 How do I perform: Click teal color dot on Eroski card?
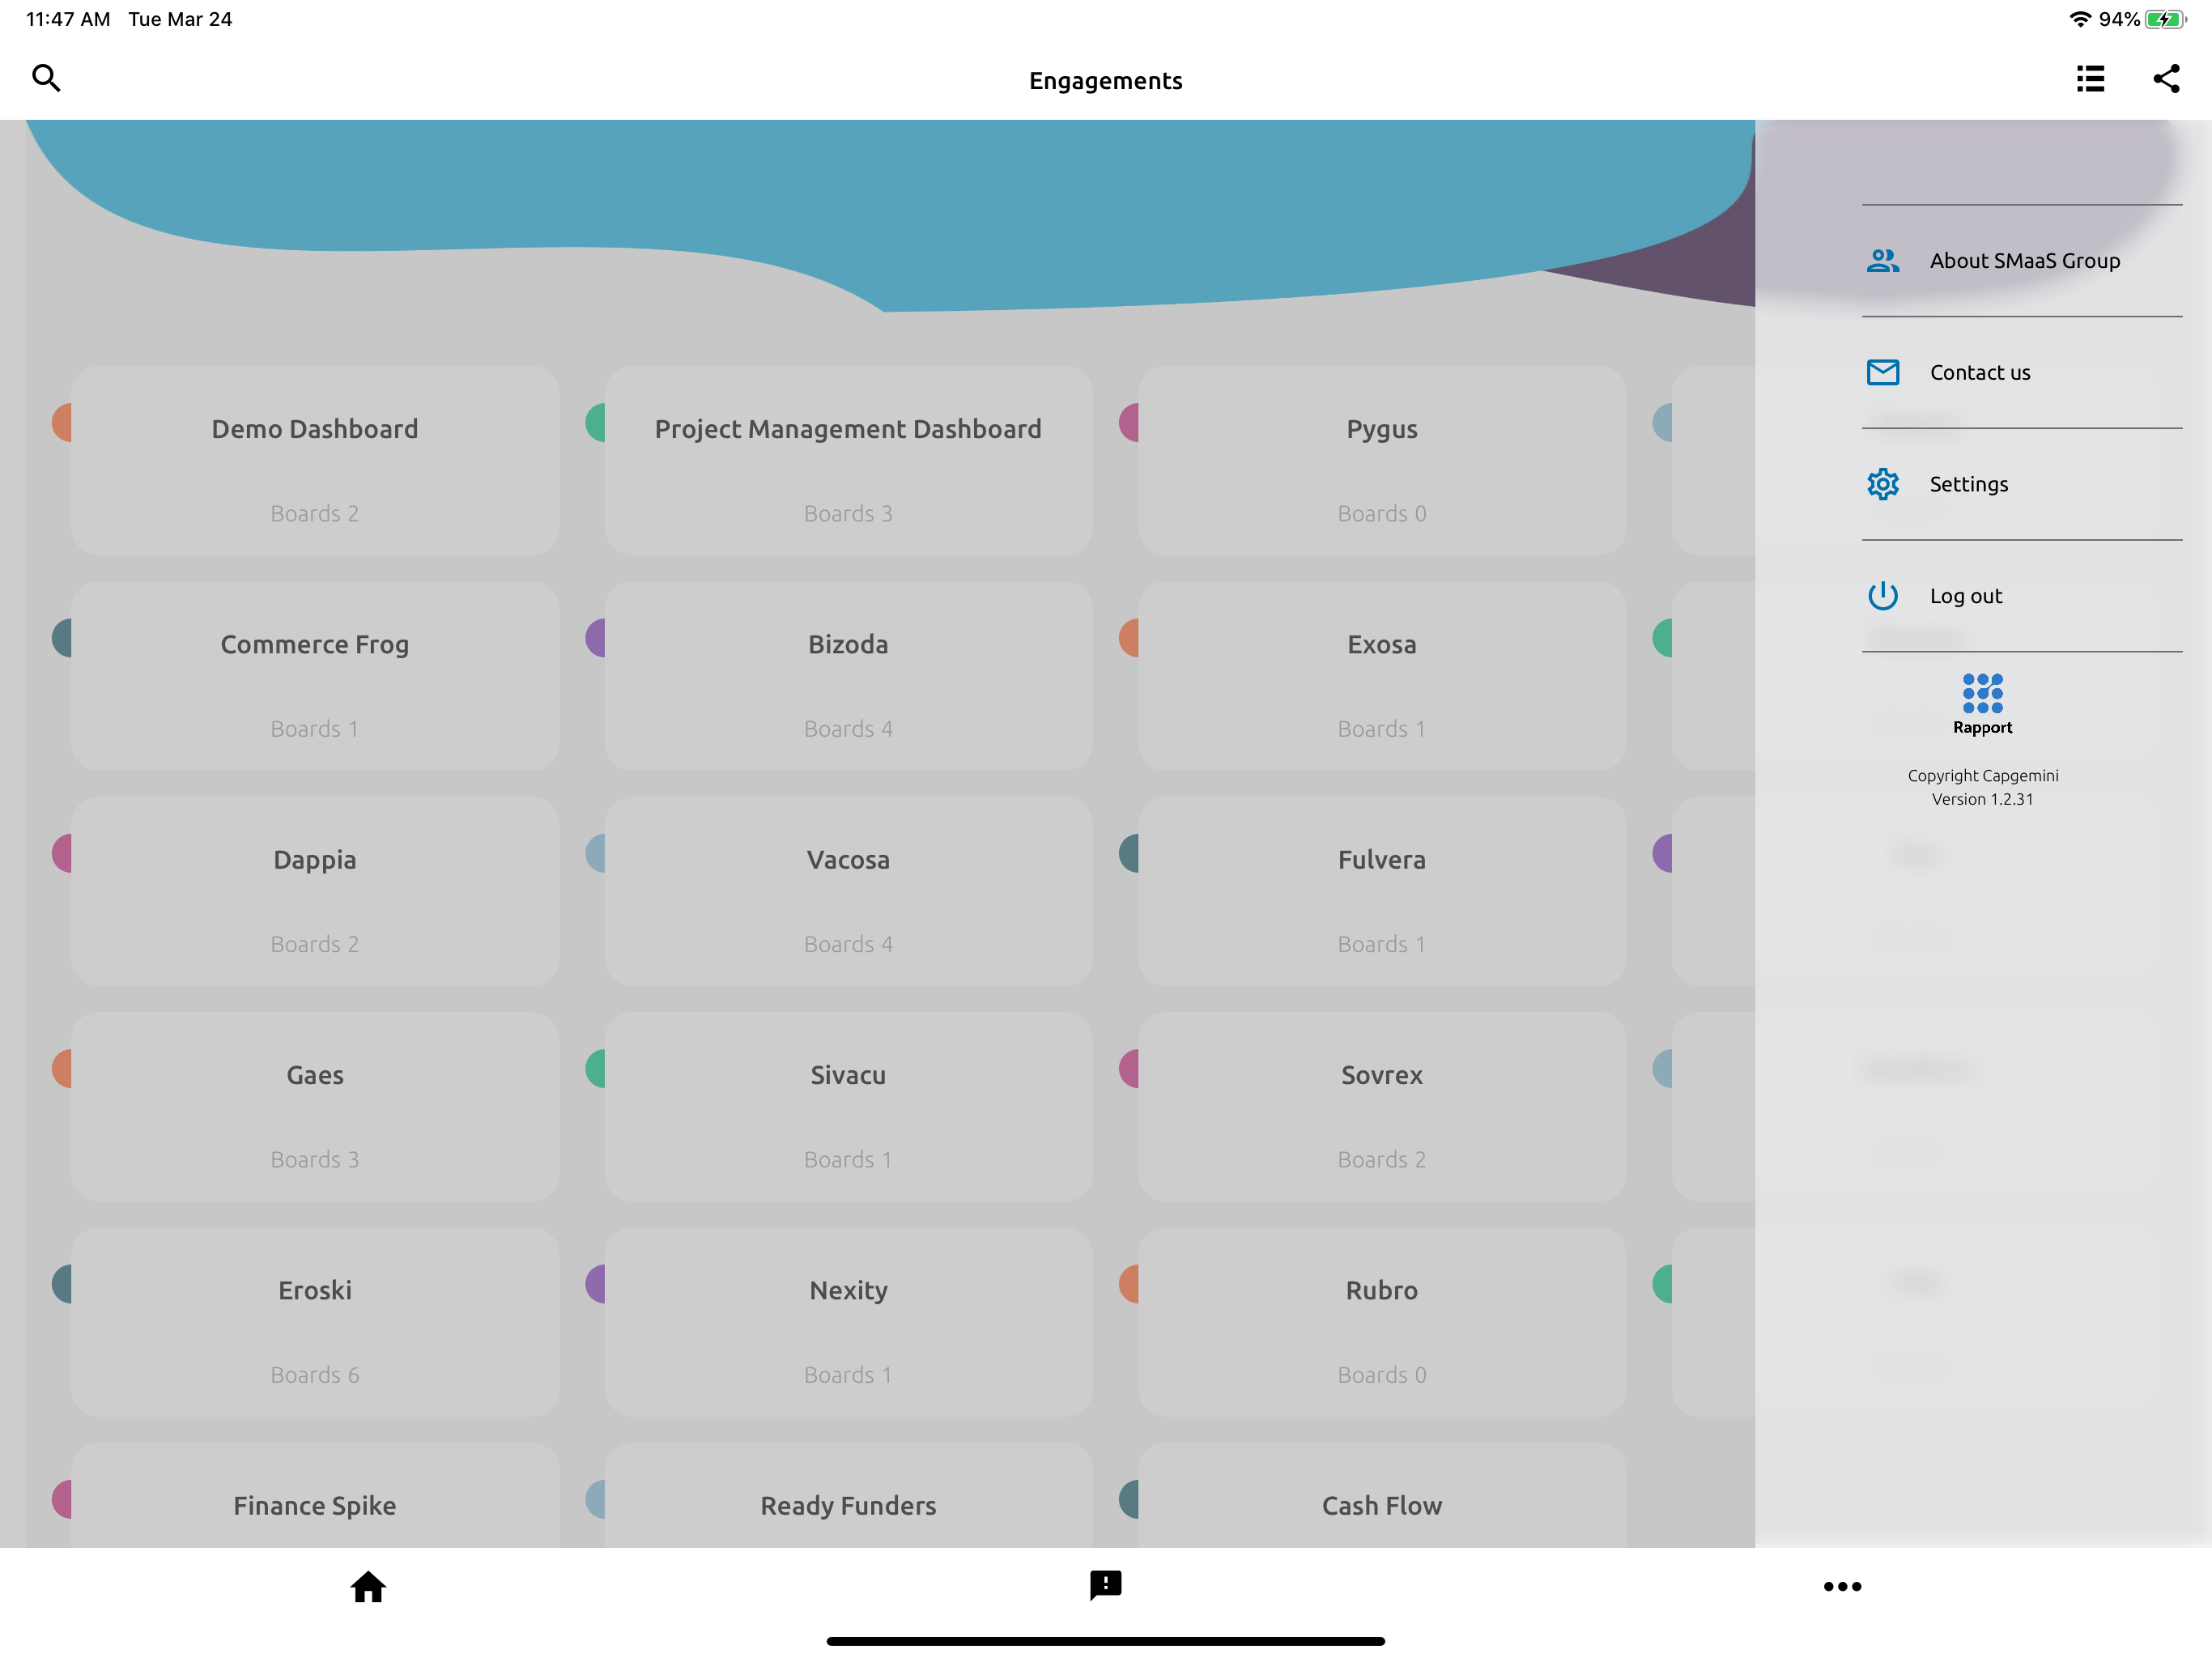(62, 1284)
